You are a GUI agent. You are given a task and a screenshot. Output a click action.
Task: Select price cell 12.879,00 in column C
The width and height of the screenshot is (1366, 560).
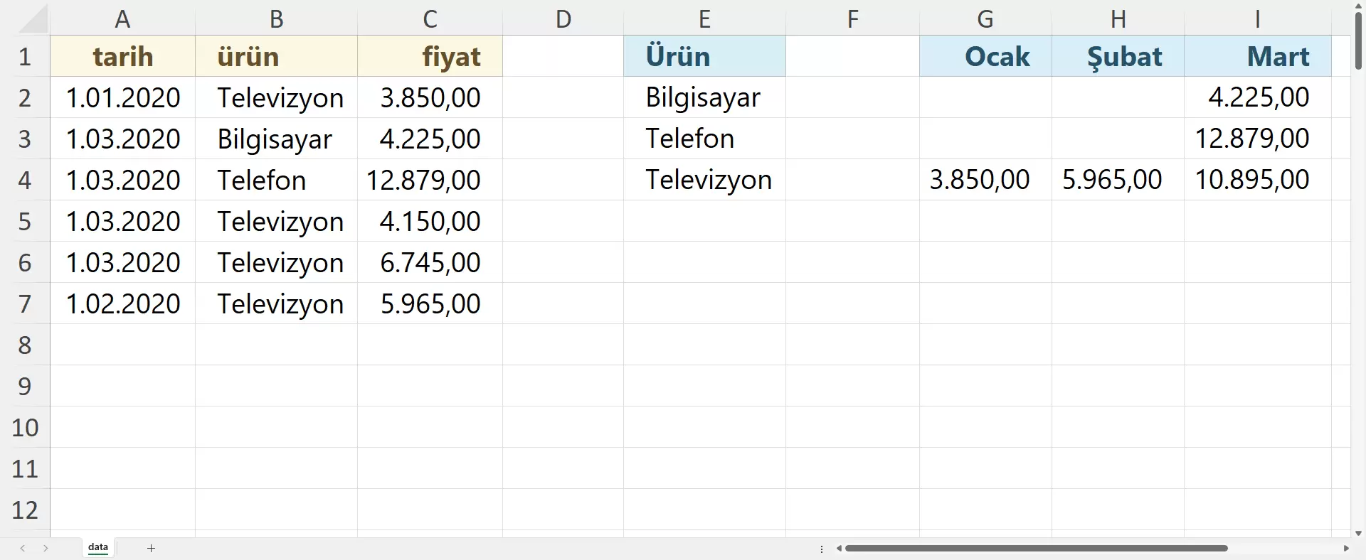430,180
